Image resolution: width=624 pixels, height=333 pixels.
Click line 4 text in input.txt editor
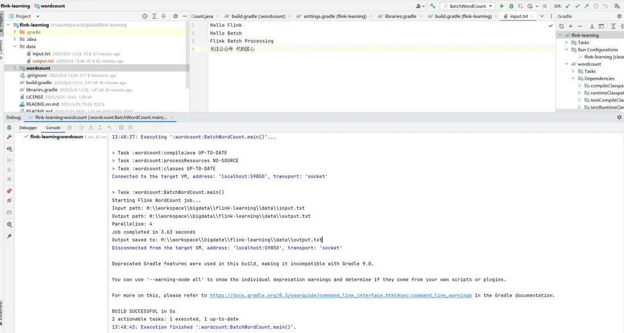coord(232,49)
